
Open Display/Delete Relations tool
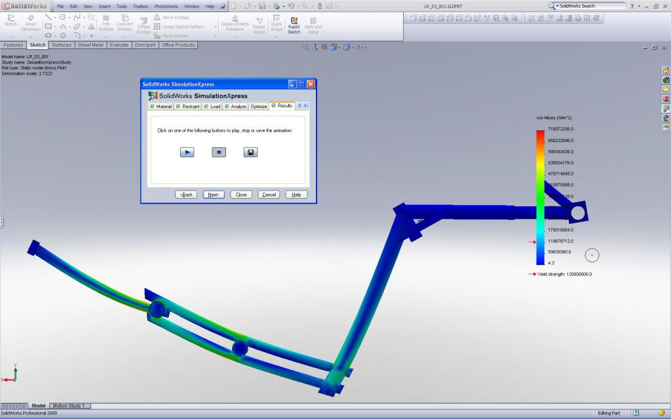tap(235, 24)
